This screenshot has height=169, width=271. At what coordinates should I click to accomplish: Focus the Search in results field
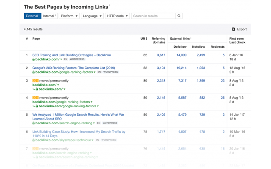click(153, 16)
